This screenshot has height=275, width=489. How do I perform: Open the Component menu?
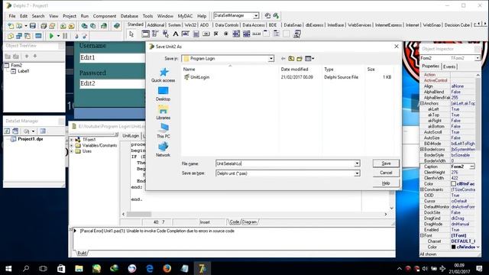(x=105, y=16)
